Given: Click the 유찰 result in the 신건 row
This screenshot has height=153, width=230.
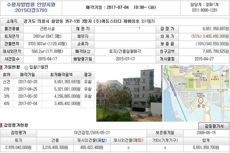Looking at the screenshot, I should pyautogui.click(x=88, y=82).
